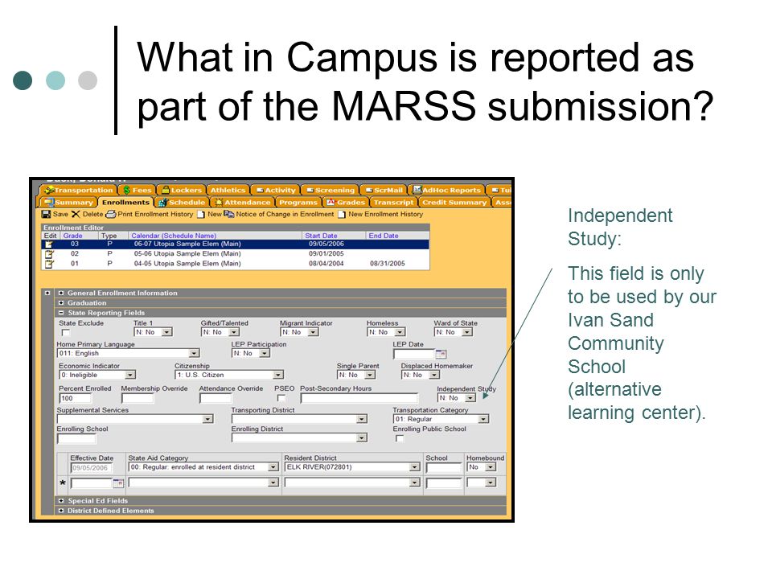
Task: Click the Delete X icon
Action: pyautogui.click(x=76, y=214)
